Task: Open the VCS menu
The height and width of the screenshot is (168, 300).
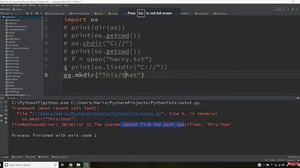Action: point(52,5)
